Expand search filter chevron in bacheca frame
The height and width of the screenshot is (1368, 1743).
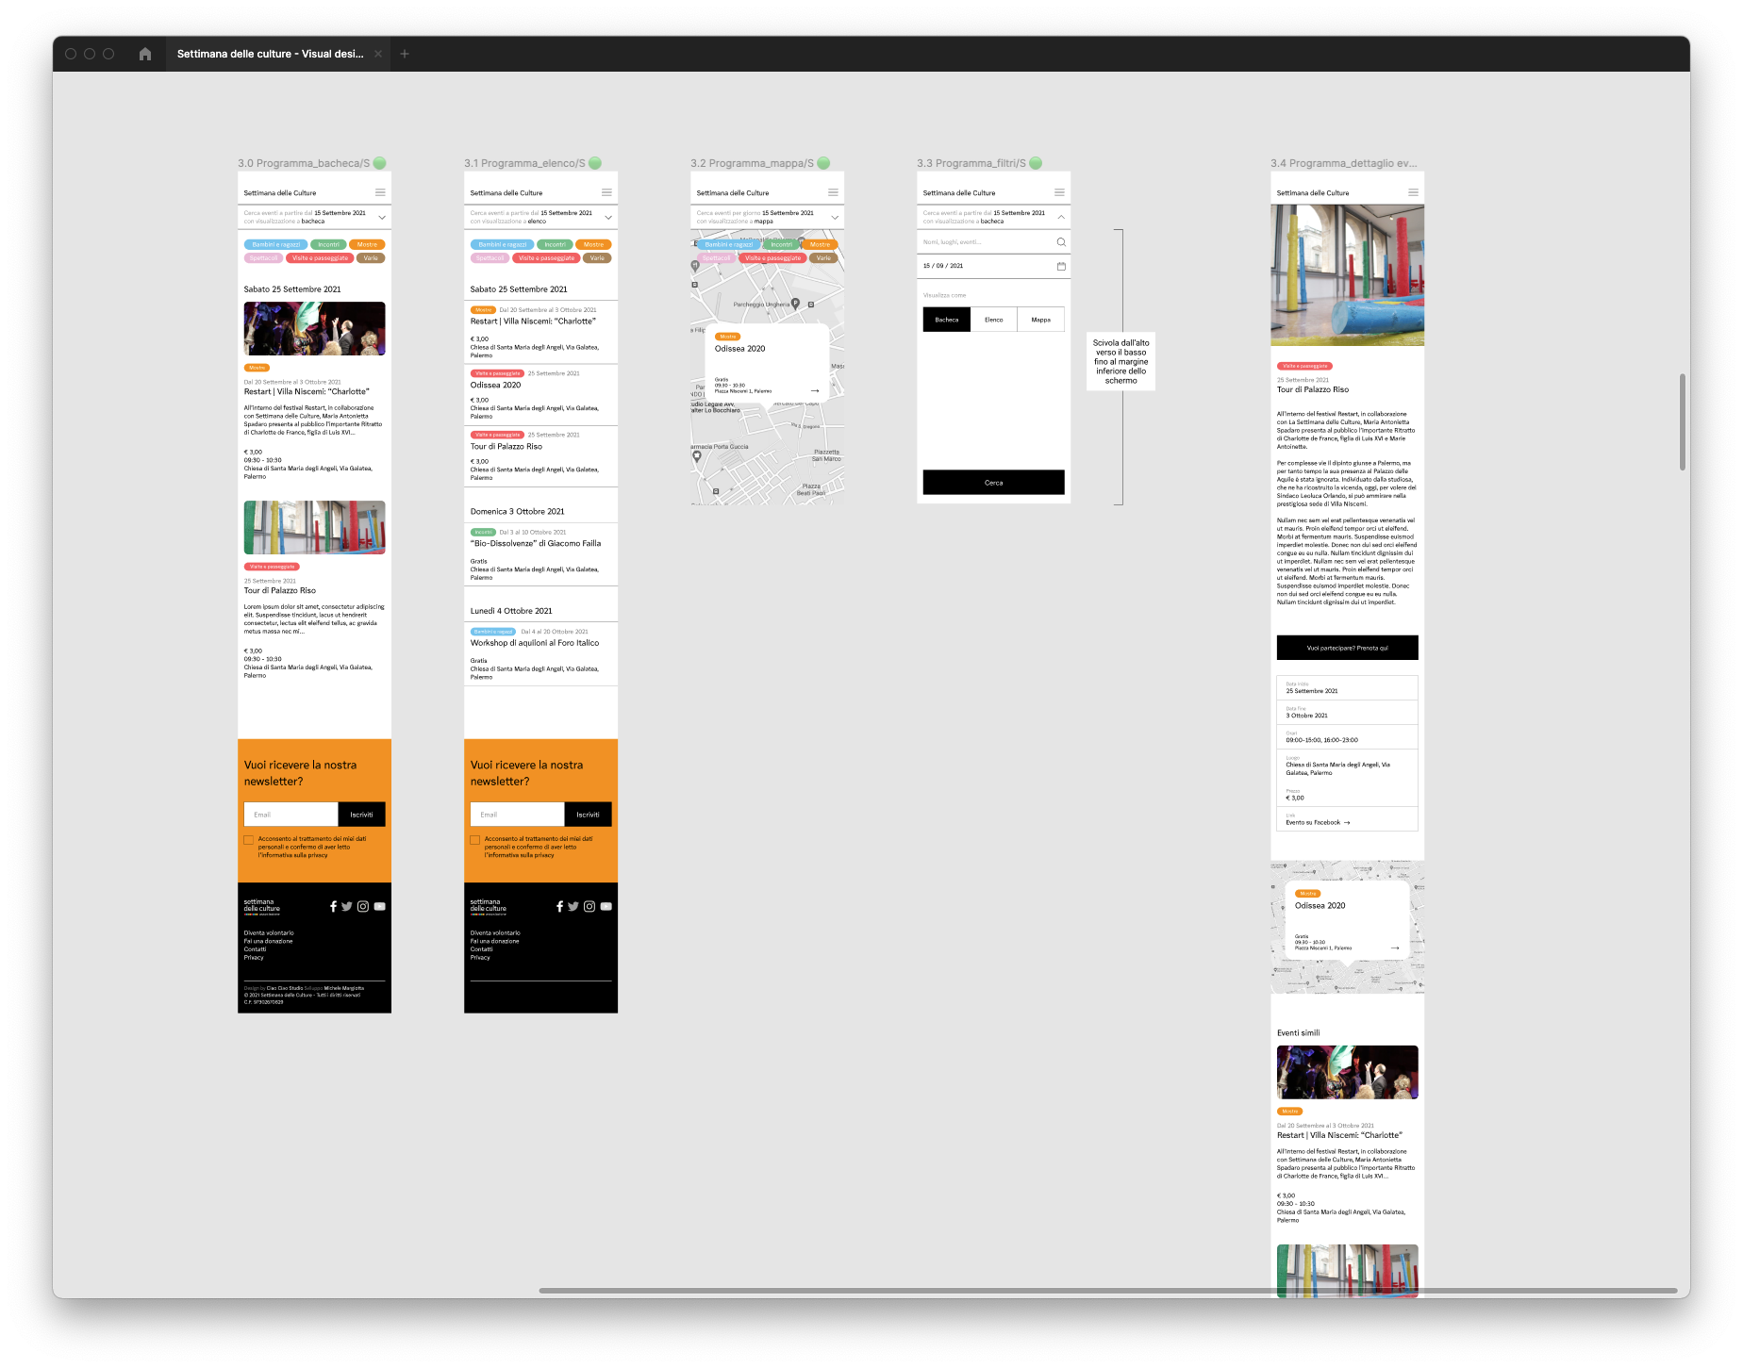(x=382, y=217)
